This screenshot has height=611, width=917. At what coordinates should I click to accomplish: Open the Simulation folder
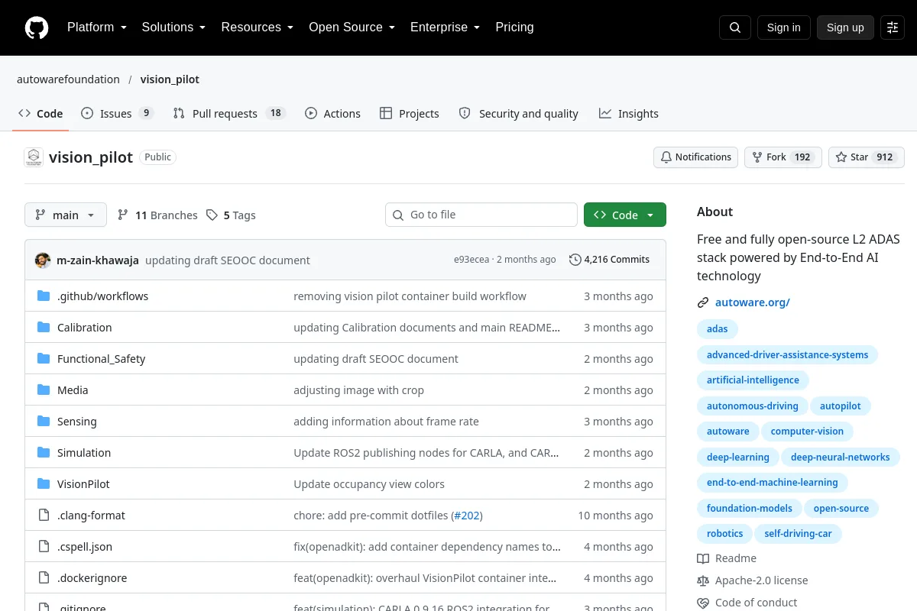[84, 453]
